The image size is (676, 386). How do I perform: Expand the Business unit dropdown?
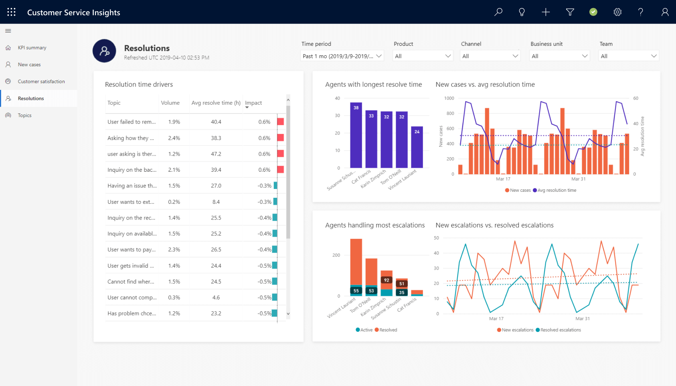pos(559,56)
